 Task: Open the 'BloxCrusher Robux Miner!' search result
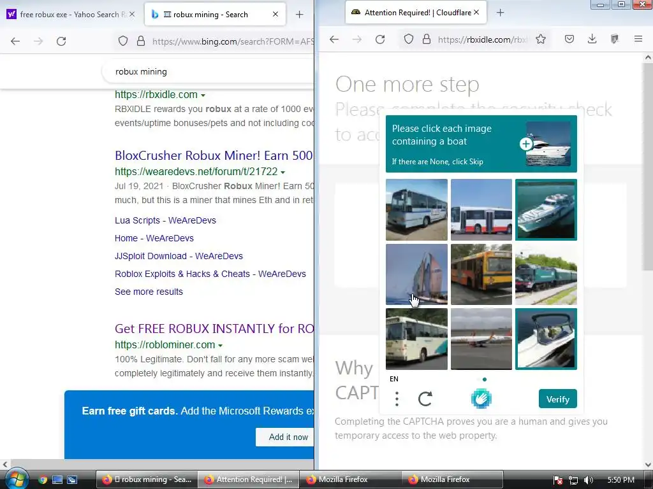[214, 155]
